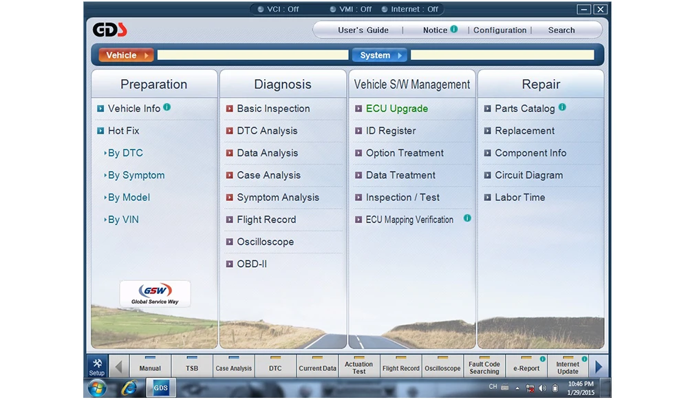Click the info icon beside Vehicle Info
The height and width of the screenshot is (400, 688).
coord(167,107)
